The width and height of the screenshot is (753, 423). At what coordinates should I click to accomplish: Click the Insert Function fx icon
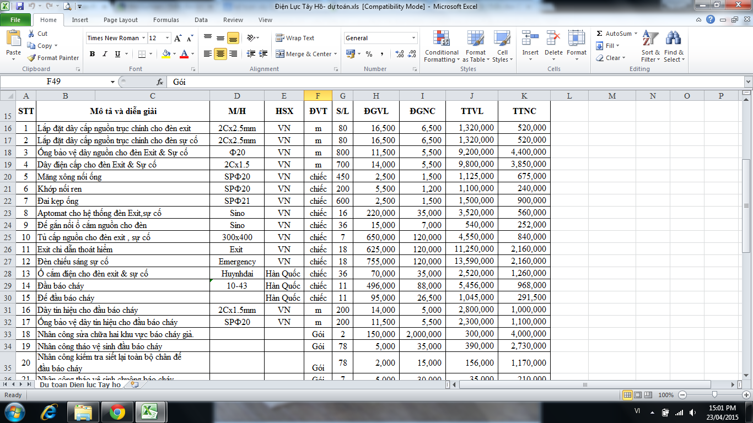coord(160,82)
